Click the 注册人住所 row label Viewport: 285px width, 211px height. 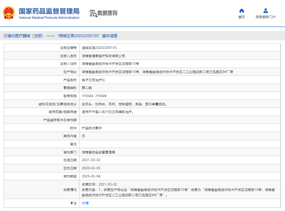(68, 64)
